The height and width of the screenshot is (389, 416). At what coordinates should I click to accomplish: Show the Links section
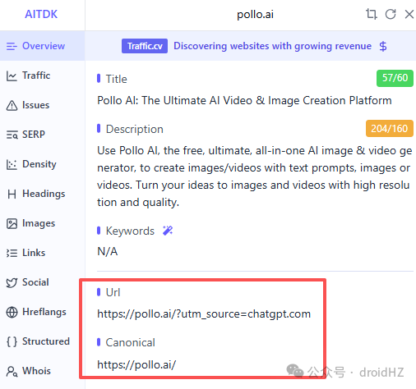25,253
